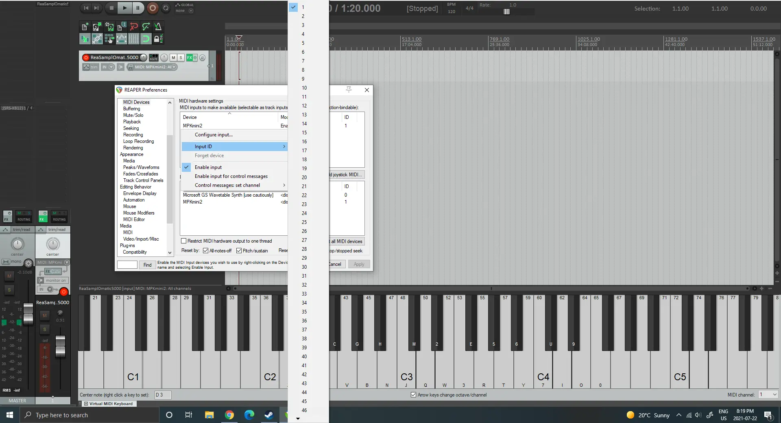
Task: Create a new project from toolbar
Action: (x=85, y=27)
